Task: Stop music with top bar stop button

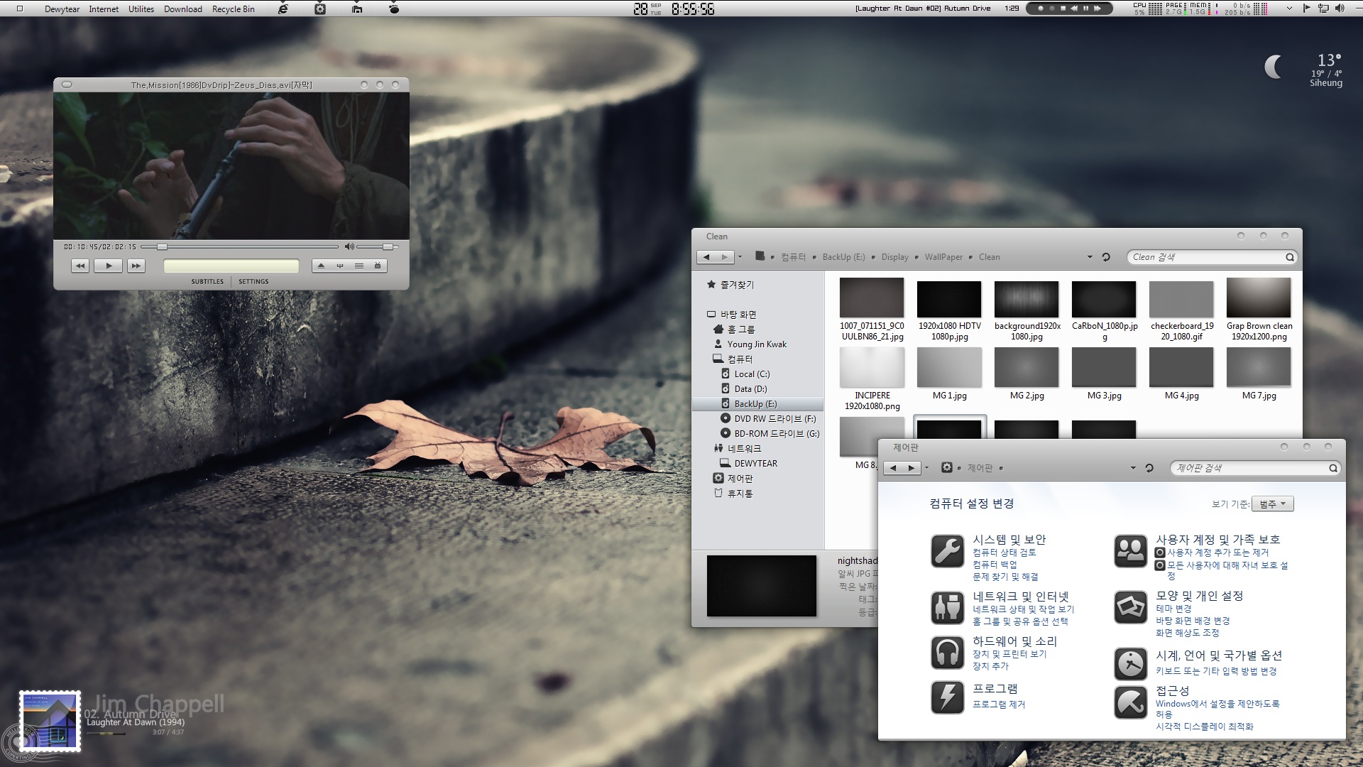Action: 1063,9
